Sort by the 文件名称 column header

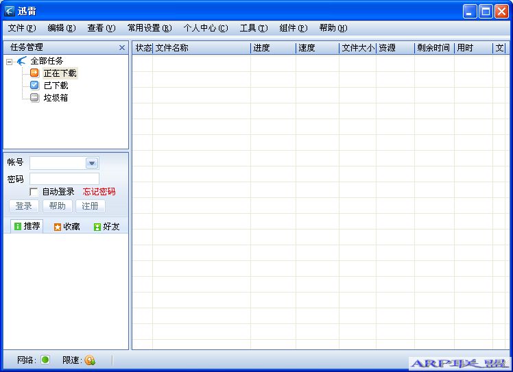pos(202,48)
